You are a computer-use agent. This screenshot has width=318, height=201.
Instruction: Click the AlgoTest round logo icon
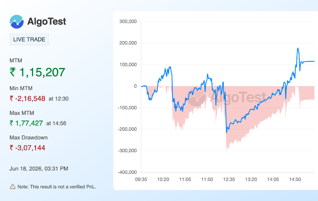[x=17, y=22]
